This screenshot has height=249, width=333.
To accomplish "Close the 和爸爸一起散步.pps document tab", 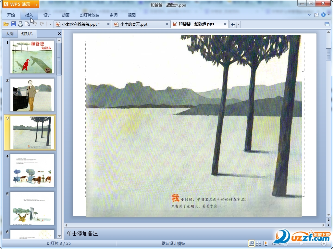I will pos(225,24).
